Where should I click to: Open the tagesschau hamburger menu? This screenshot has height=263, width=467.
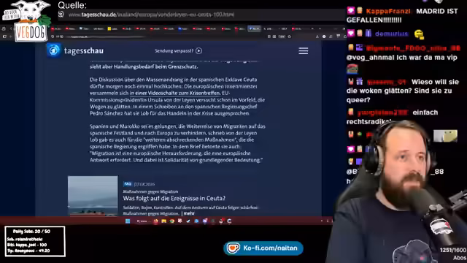304,51
